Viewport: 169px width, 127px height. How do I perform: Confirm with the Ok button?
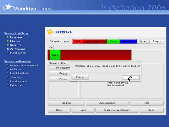131,77
